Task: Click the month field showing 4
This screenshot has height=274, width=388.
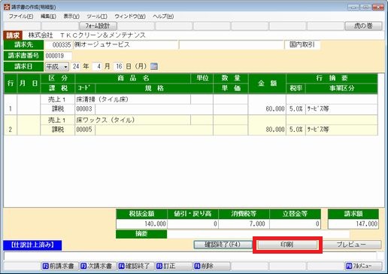Action: pyautogui.click(x=97, y=66)
